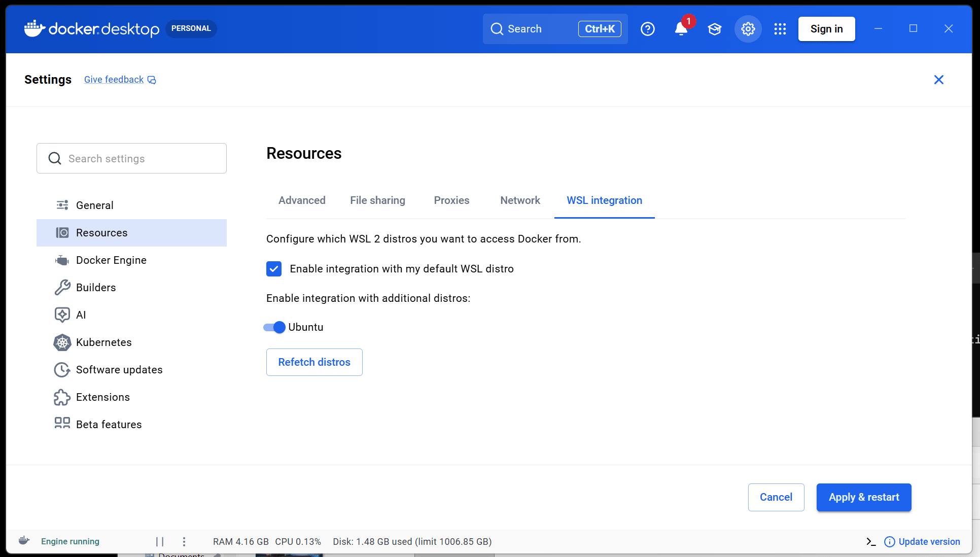Screen dimensions: 980x557
Task: Click the Kubernetes wheel icon
Action: coord(62,342)
